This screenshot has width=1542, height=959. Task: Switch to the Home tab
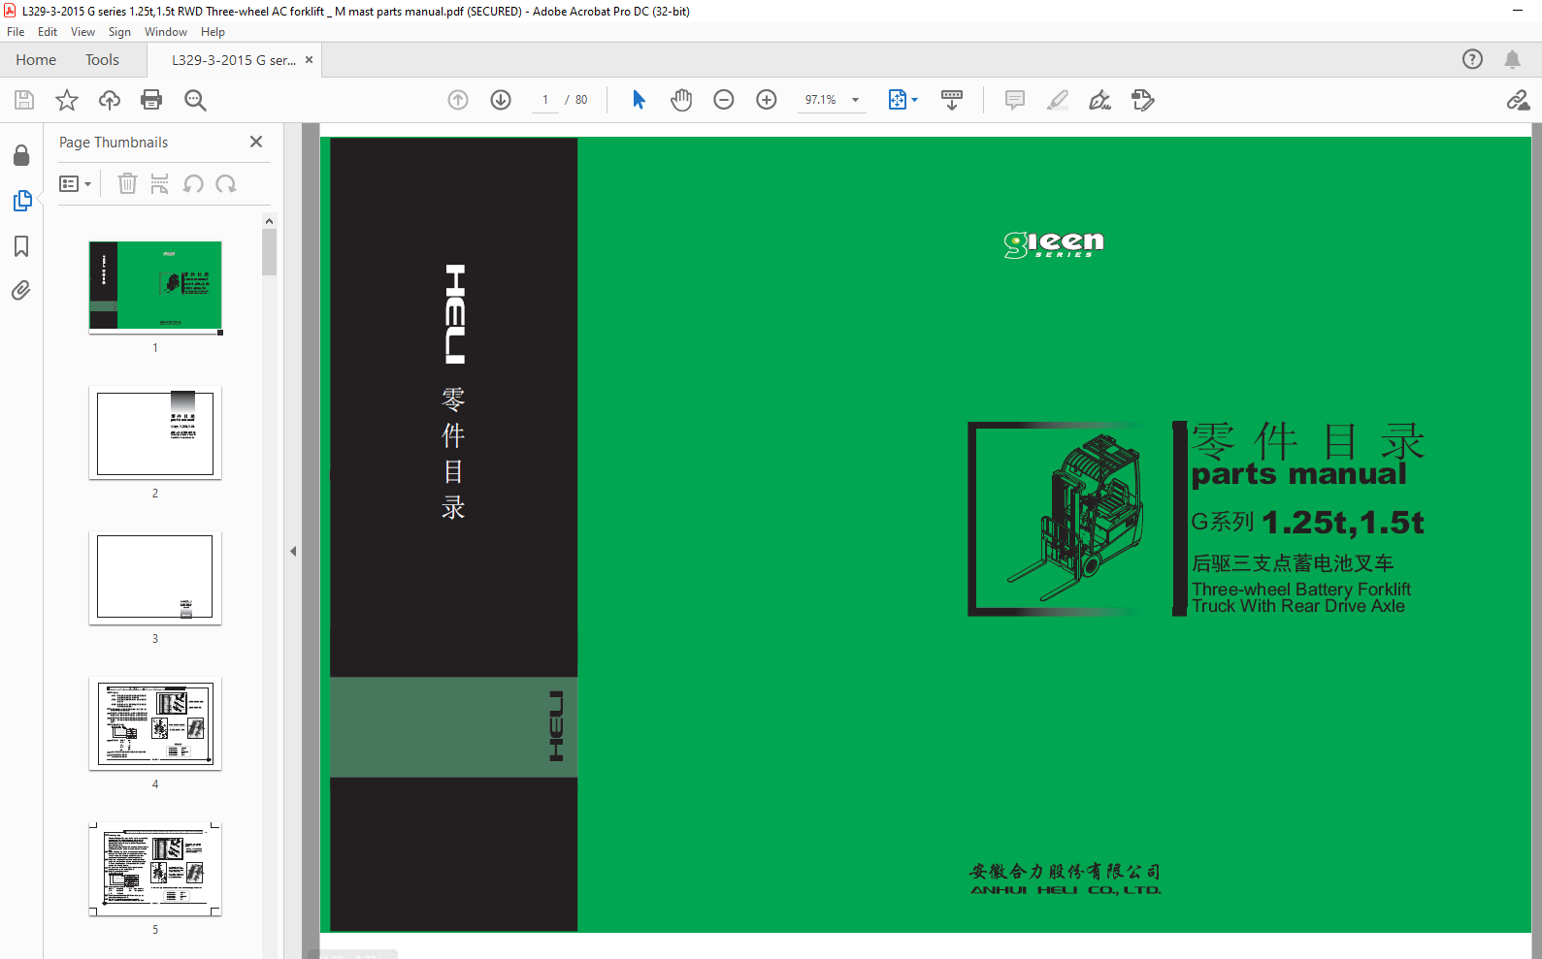point(36,59)
